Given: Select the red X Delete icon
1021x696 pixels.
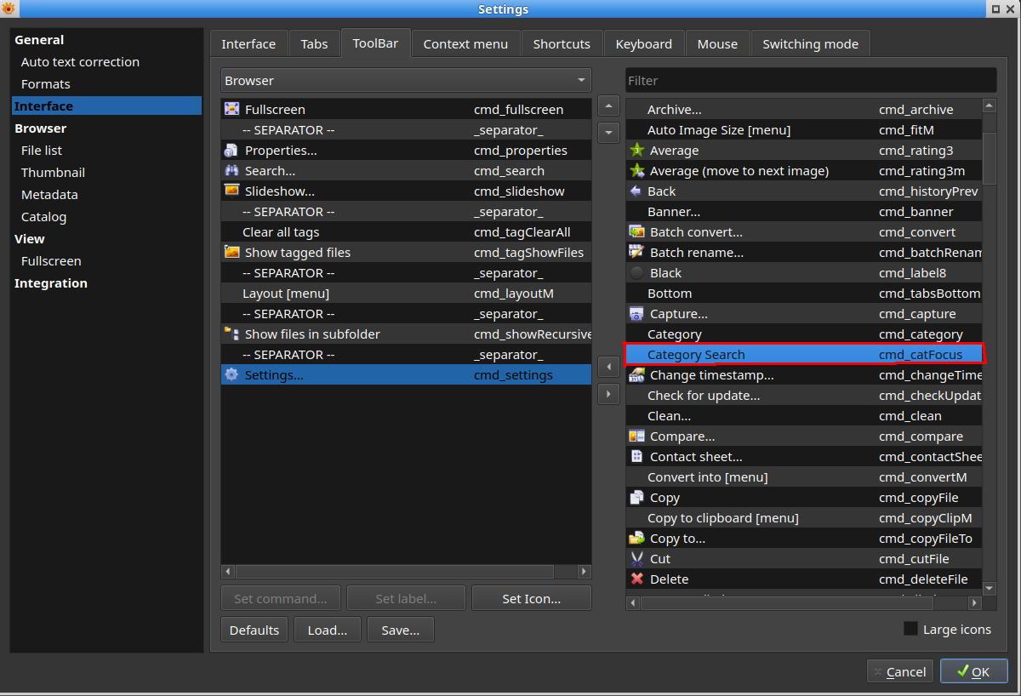Looking at the screenshot, I should tap(636, 579).
